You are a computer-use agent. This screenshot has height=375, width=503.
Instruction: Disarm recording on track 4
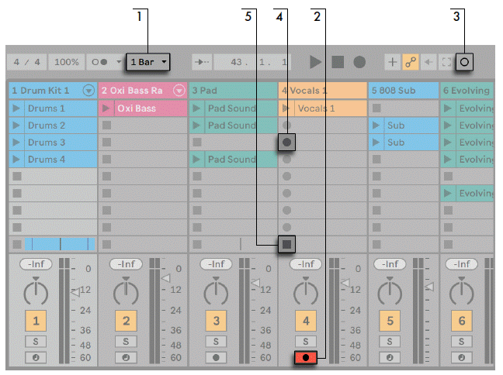(307, 358)
